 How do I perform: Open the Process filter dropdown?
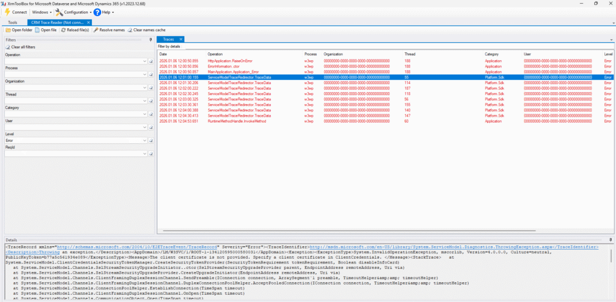point(144,75)
